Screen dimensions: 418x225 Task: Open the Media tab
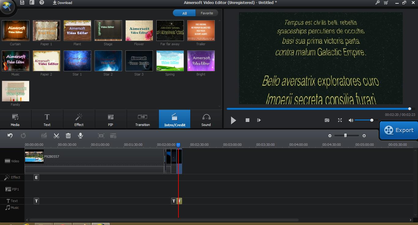15,119
